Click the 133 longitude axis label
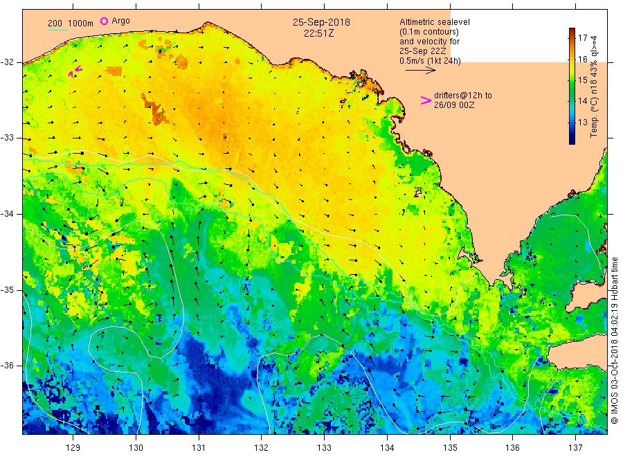This screenshot has height=457, width=623. 324,448
